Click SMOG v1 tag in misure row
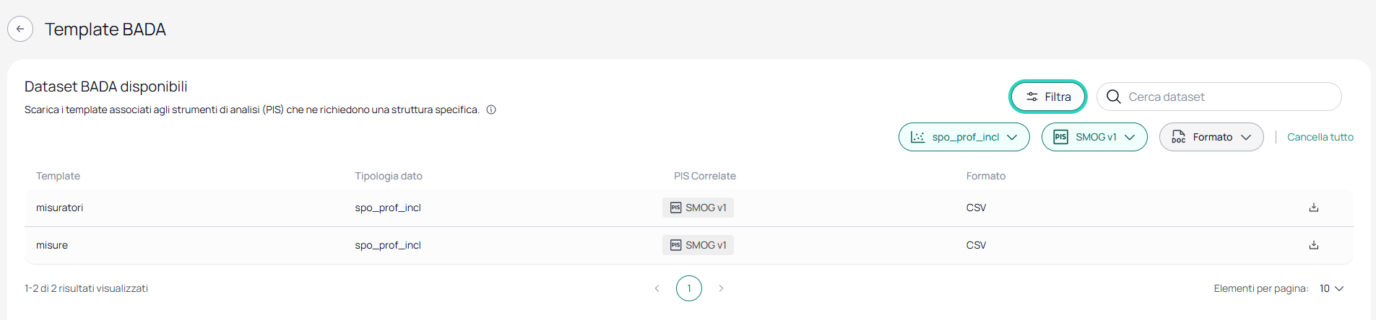1376x320 pixels. point(698,245)
